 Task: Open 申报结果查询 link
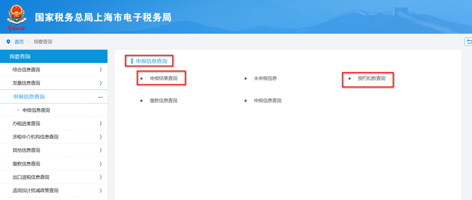click(164, 79)
